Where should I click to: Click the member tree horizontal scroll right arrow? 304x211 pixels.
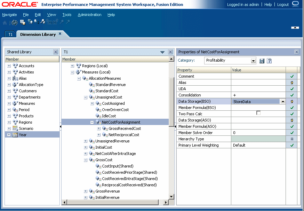tap(166, 202)
